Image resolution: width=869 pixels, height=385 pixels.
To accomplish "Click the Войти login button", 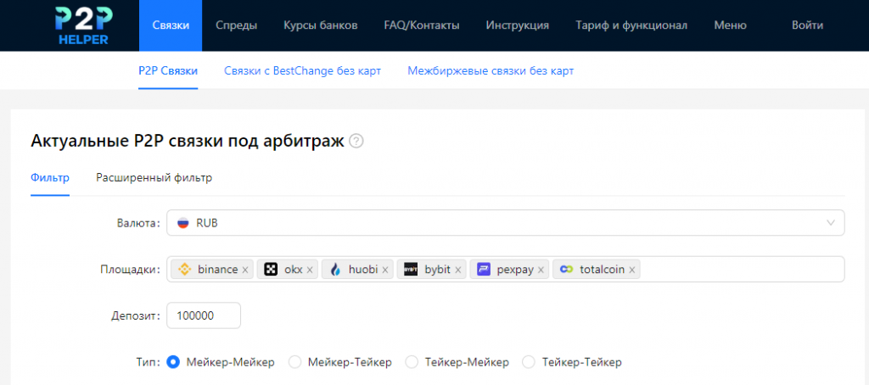I will coord(807,25).
